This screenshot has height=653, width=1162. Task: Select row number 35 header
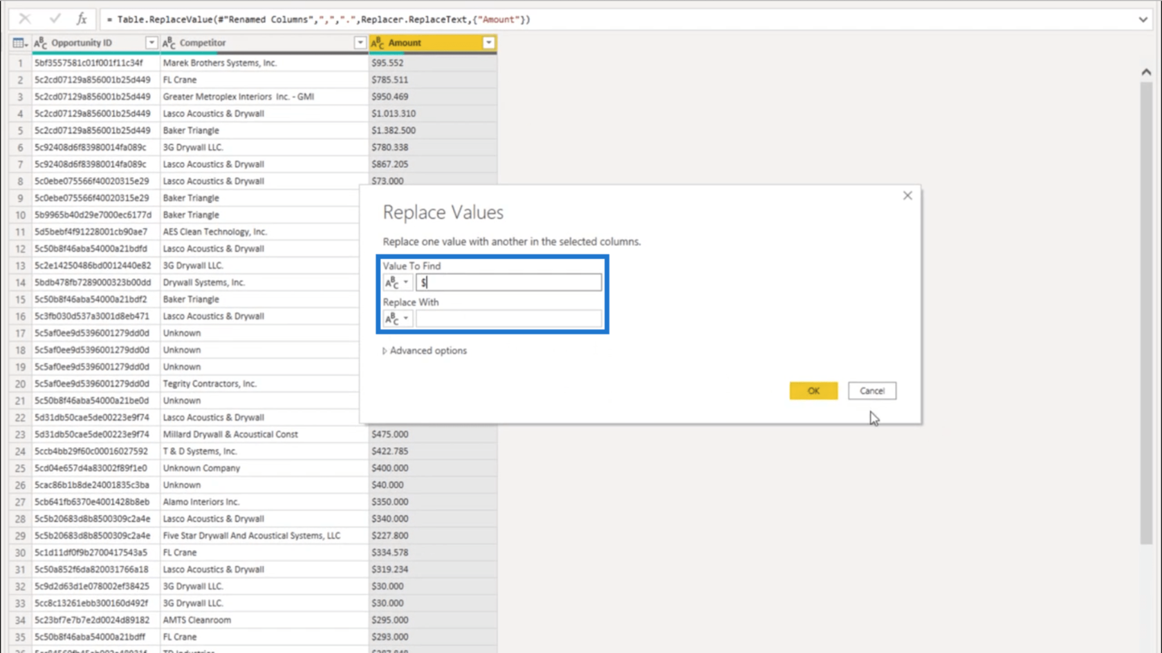pyautogui.click(x=20, y=637)
